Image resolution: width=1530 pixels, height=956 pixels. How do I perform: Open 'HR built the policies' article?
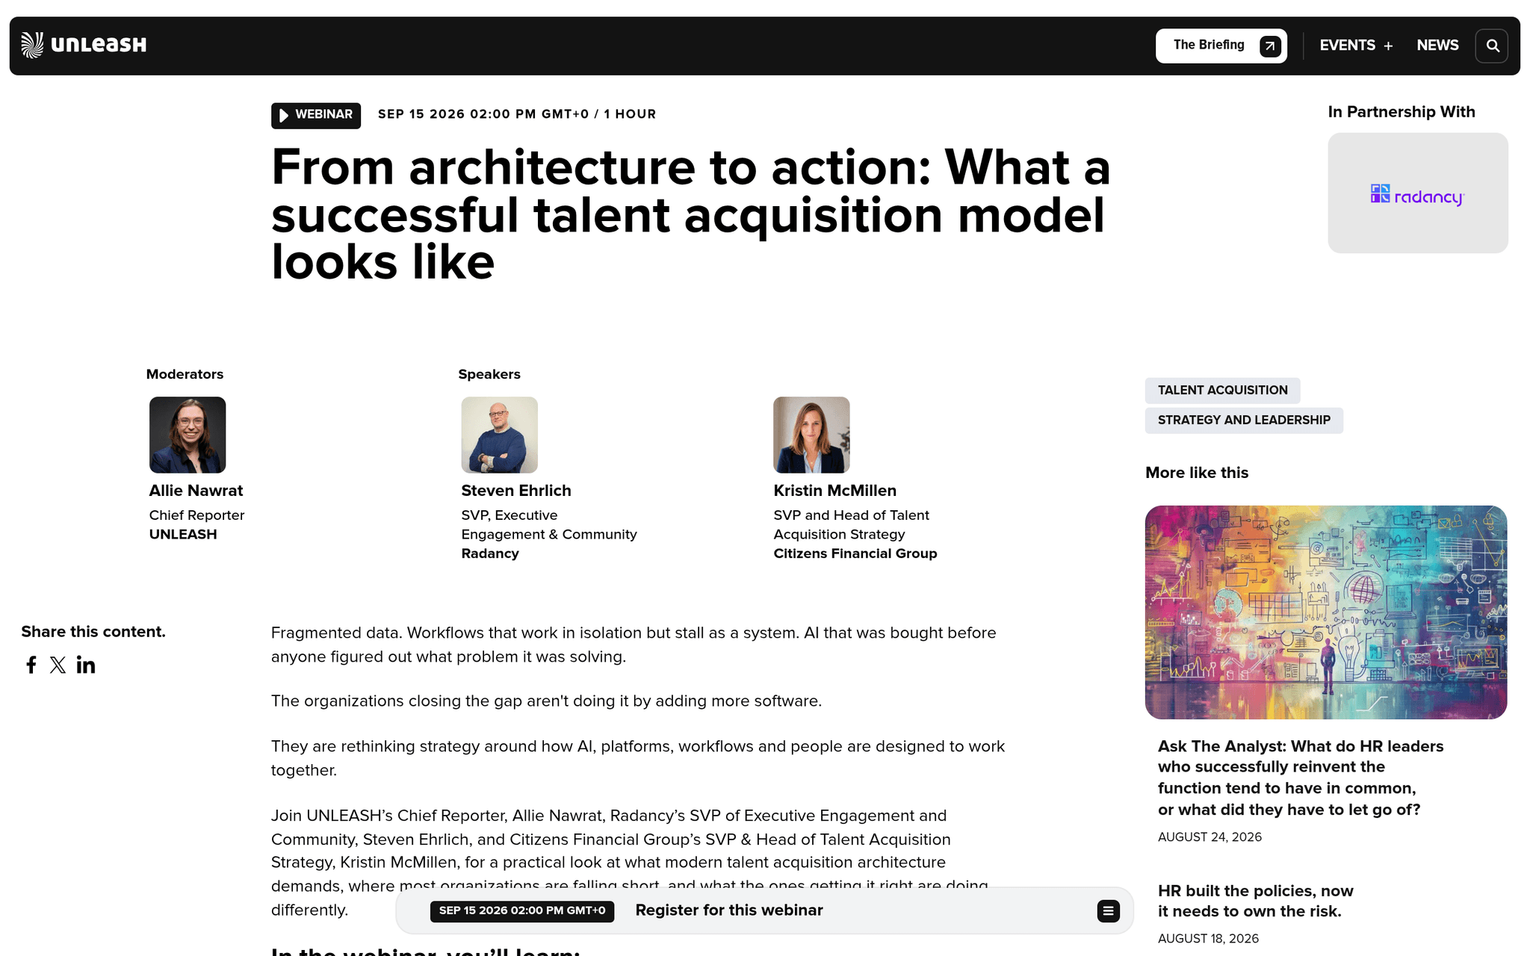[1256, 901]
